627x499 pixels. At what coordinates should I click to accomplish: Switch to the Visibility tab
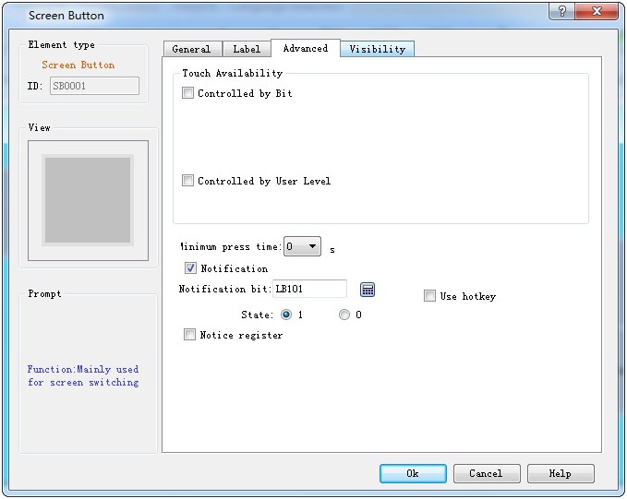377,49
